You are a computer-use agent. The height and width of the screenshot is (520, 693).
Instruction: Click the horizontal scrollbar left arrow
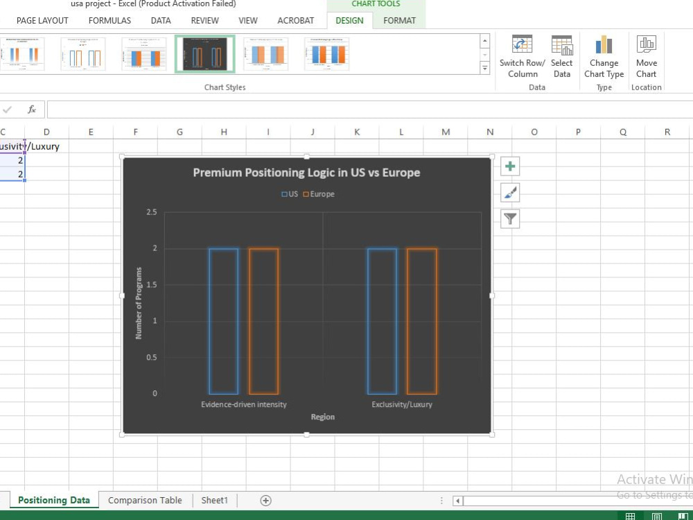(458, 501)
